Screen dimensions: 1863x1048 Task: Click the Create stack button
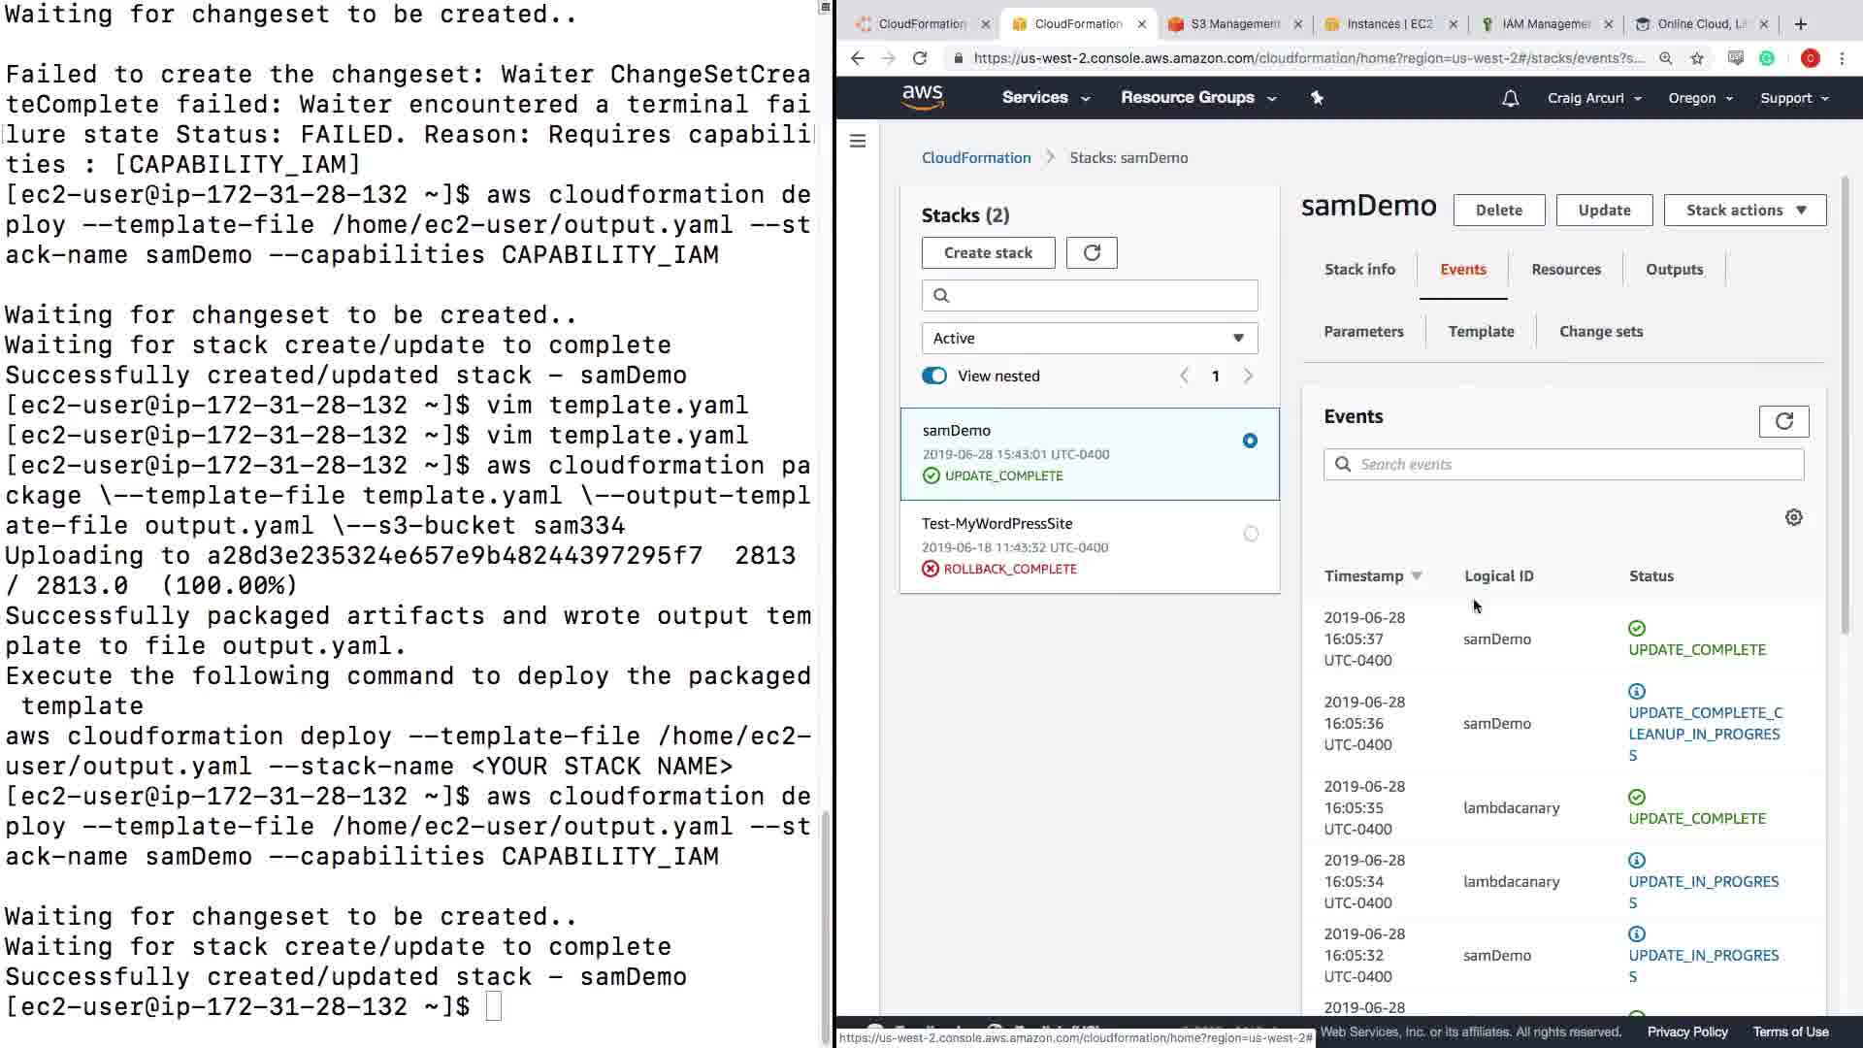[x=988, y=253]
